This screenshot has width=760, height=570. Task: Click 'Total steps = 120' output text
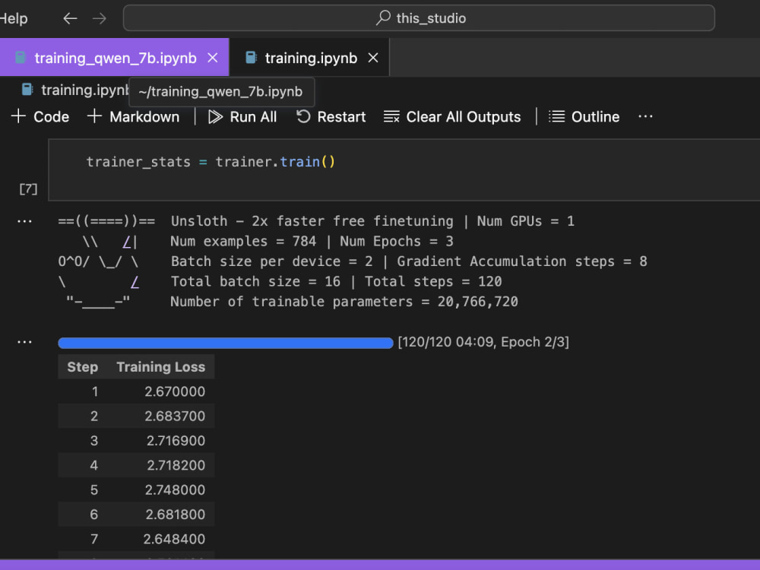433,282
